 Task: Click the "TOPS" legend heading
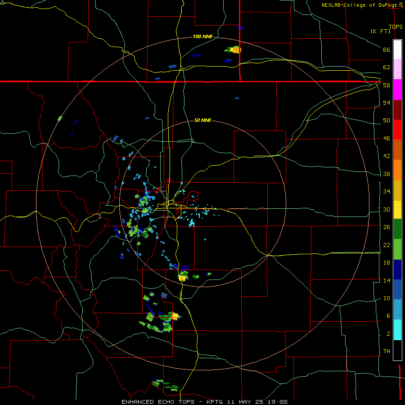coord(396,27)
